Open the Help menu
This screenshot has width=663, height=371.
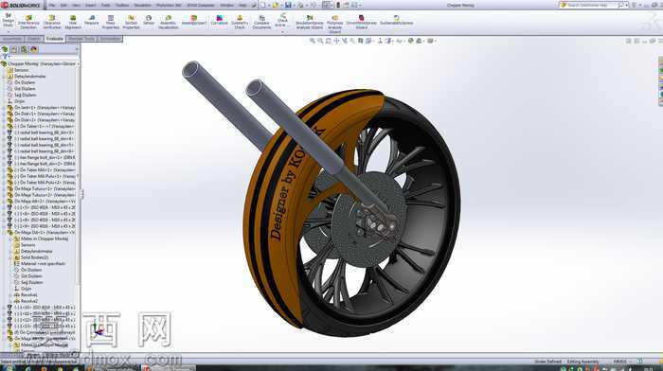point(242,5)
